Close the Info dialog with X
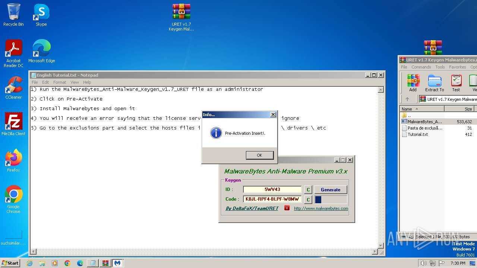 273,115
